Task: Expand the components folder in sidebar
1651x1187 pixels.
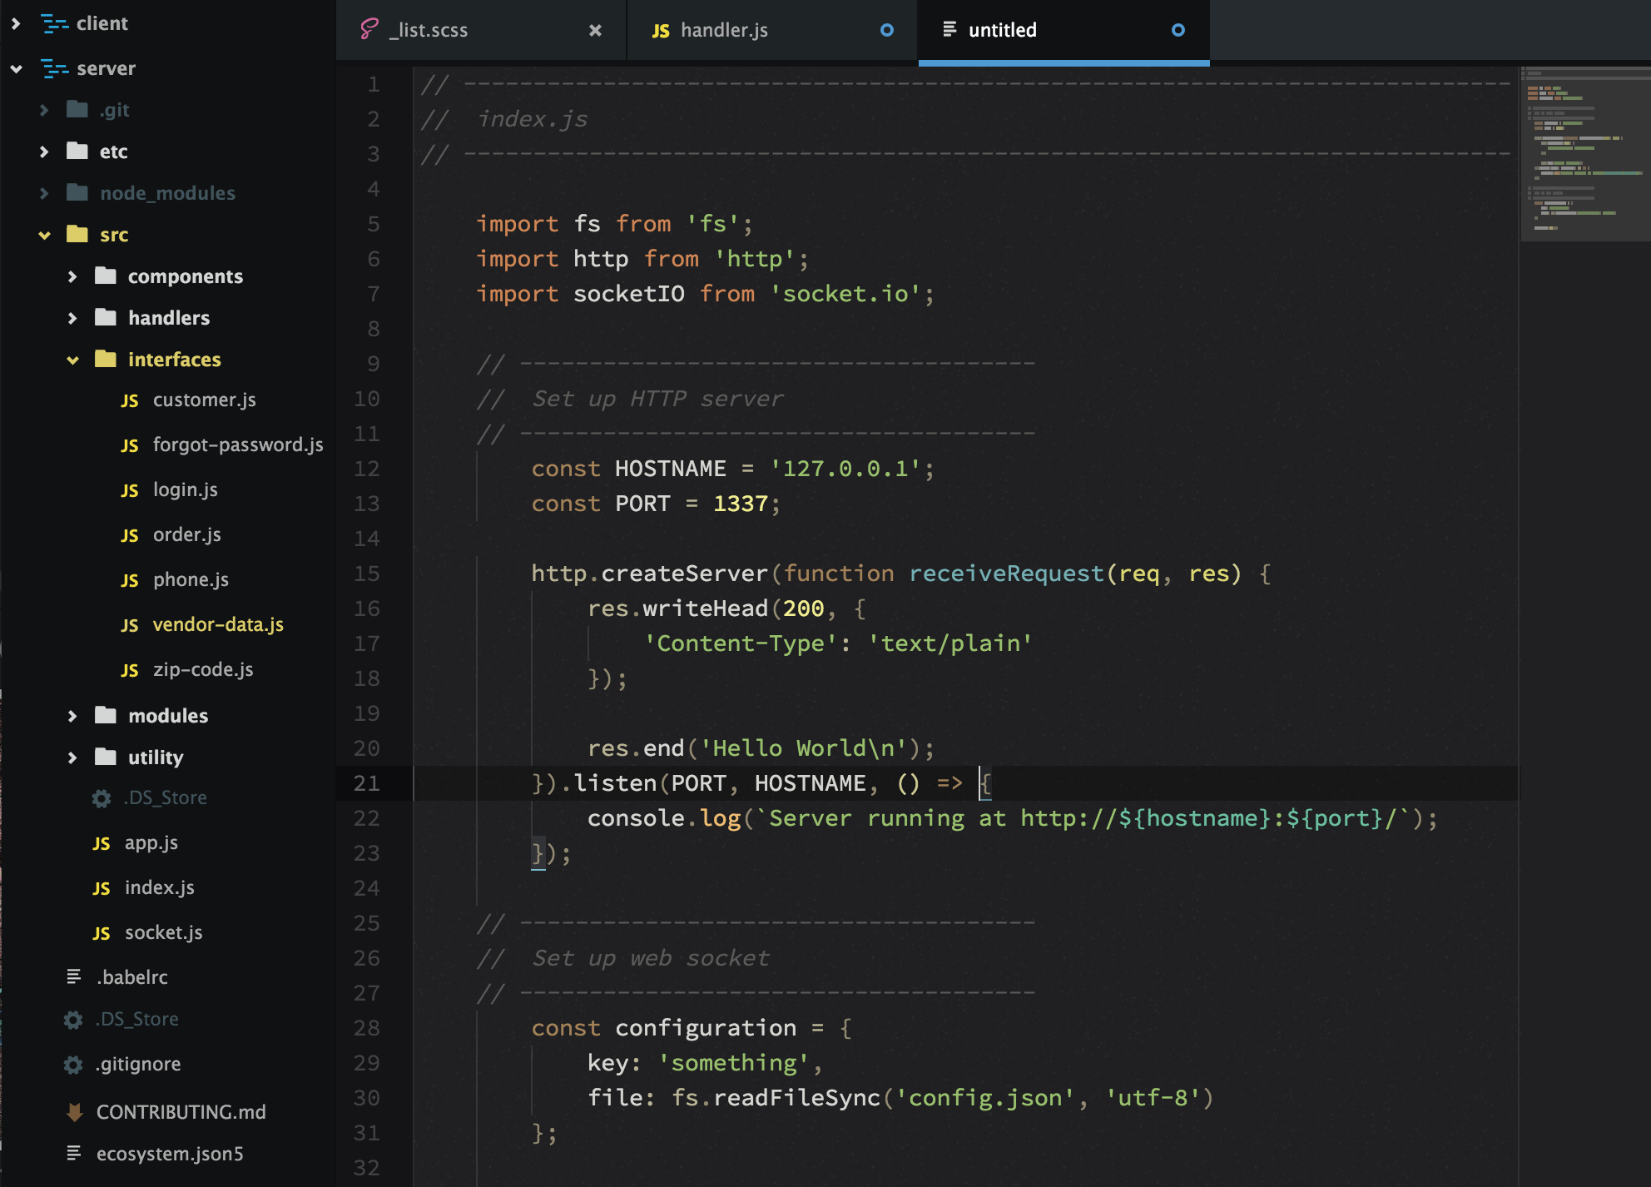Action: [69, 277]
